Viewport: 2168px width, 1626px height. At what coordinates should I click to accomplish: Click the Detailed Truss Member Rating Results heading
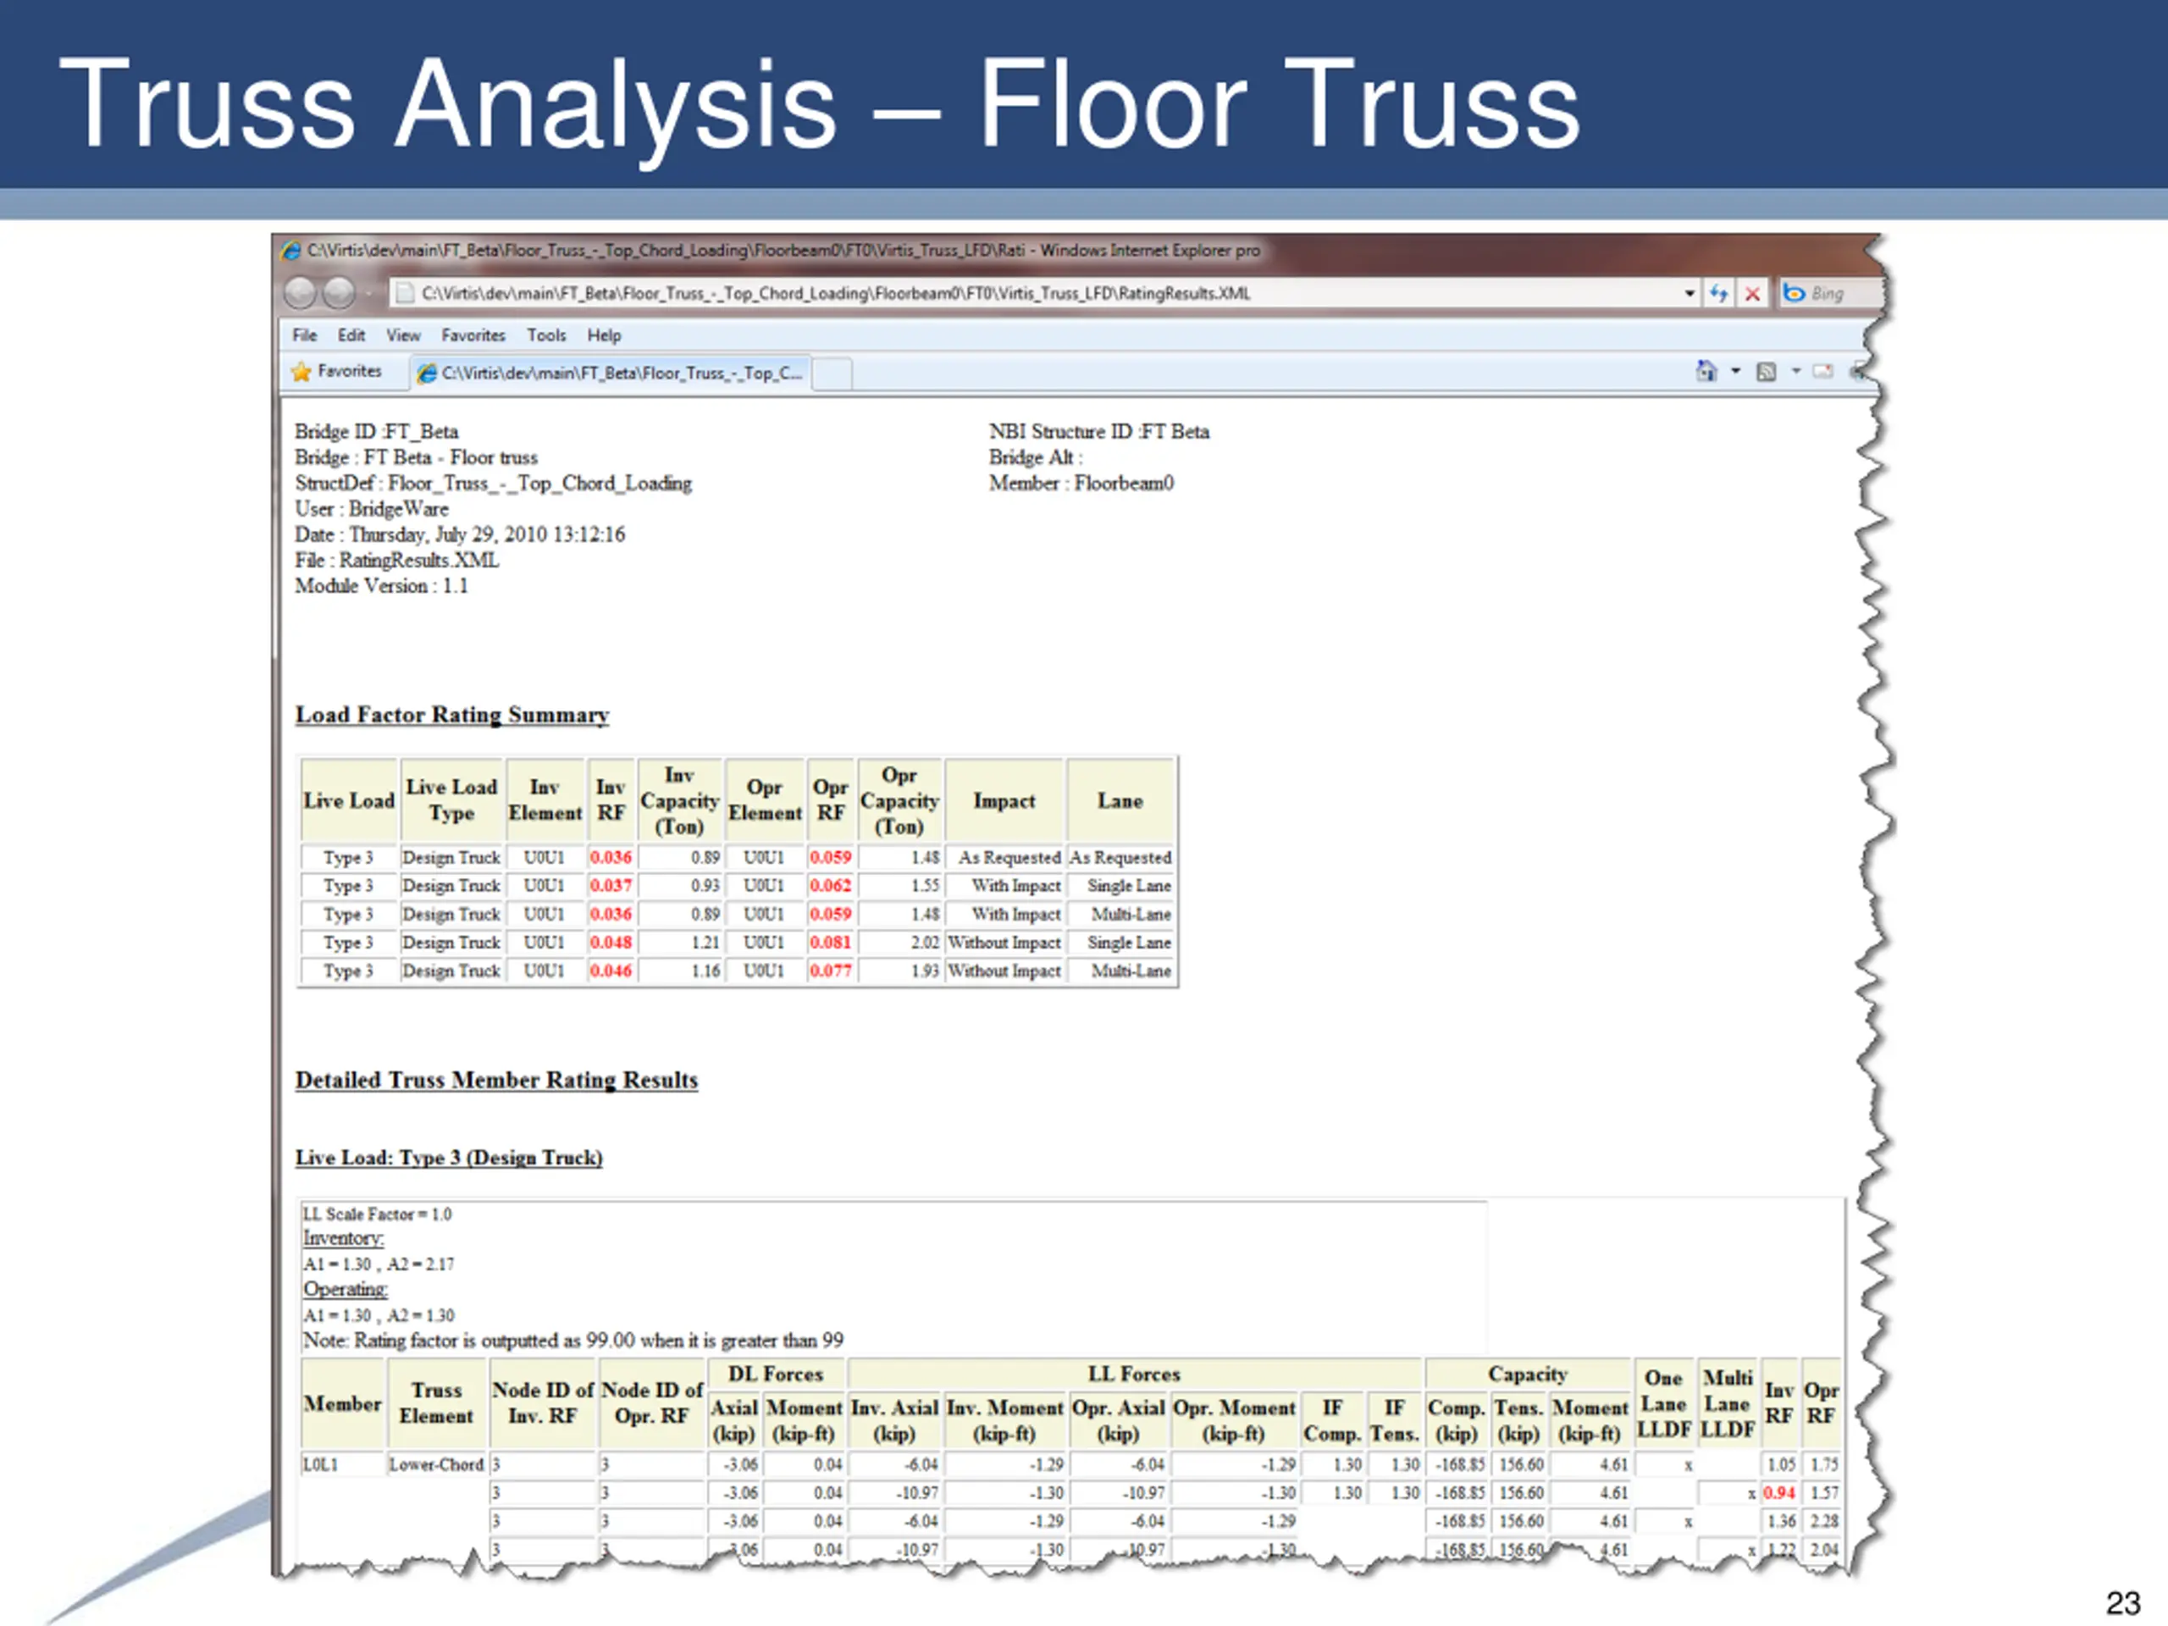click(x=496, y=1080)
